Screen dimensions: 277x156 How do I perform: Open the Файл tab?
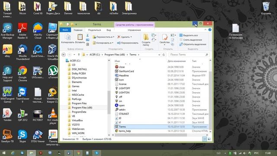(x=65, y=30)
